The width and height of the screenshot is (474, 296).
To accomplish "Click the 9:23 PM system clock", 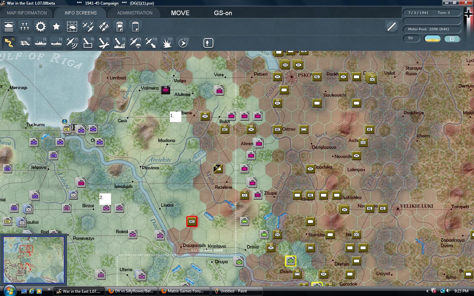I will (x=461, y=291).
